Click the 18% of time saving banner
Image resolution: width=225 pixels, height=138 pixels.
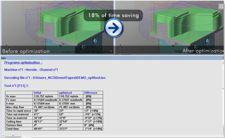[113, 15]
